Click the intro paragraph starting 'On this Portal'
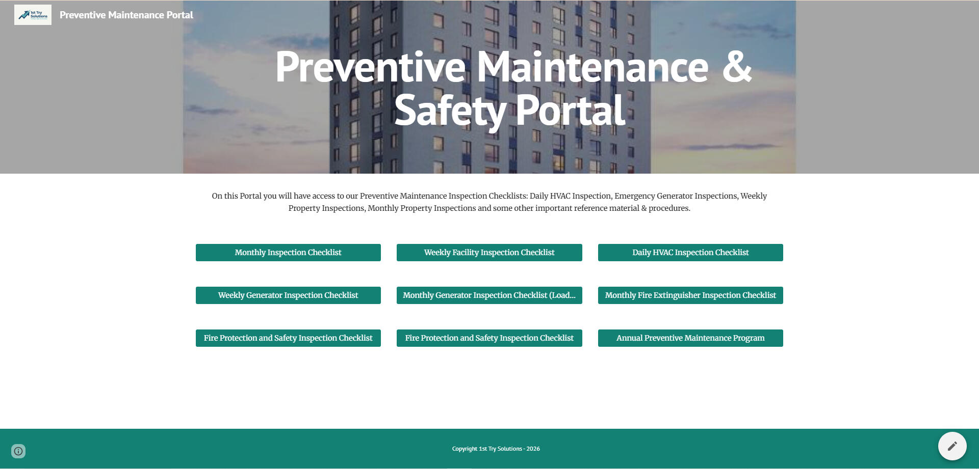 [489, 202]
